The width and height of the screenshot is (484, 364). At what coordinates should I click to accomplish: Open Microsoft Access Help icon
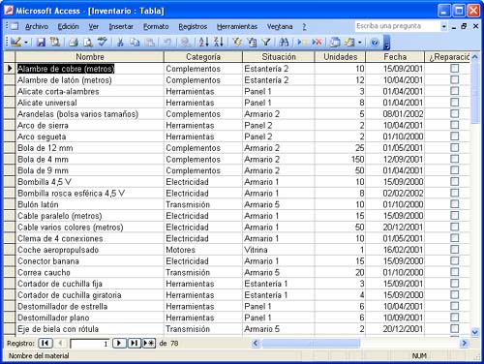click(375, 42)
